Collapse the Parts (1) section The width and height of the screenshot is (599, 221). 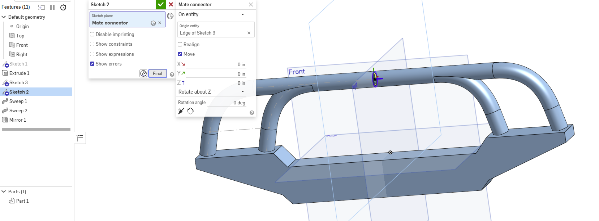click(x=4, y=191)
